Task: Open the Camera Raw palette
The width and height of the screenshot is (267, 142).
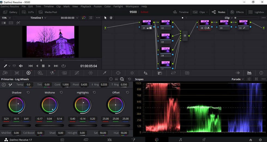Action: (5, 73)
